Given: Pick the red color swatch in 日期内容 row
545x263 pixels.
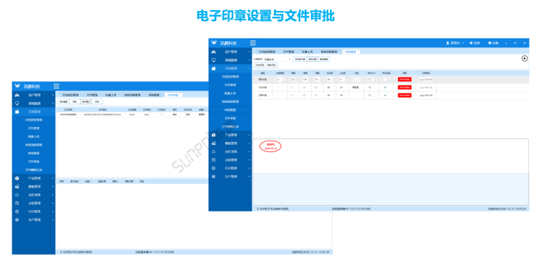Looking at the screenshot, I should 405,96.
